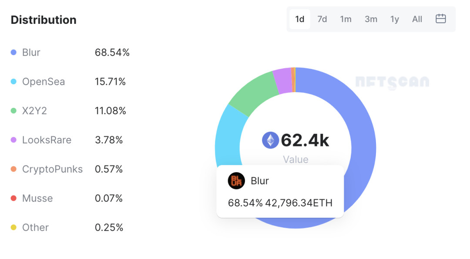Toggle the OpenSea legend entry

click(x=43, y=82)
